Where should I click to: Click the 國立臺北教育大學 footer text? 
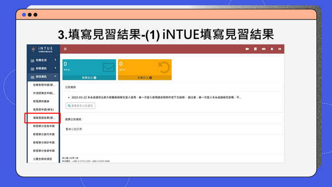coord(70,158)
